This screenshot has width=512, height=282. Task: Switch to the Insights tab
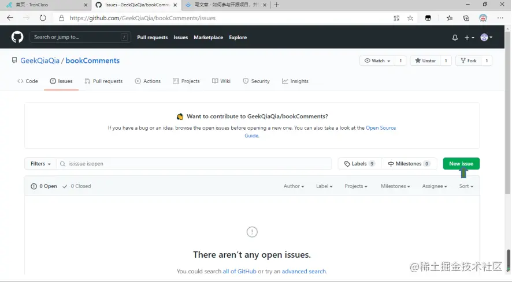tap(295, 81)
